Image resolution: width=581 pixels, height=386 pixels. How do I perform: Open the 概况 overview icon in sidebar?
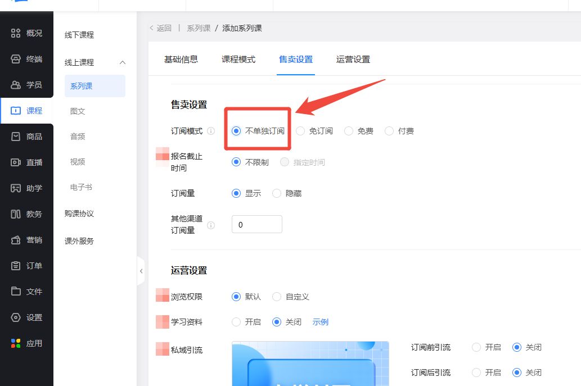tap(16, 33)
